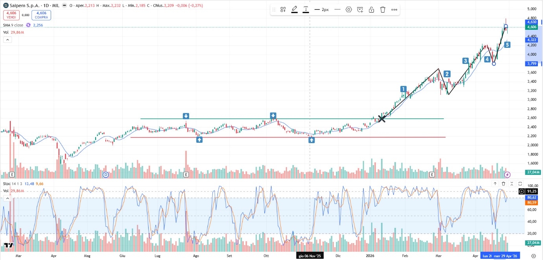
Task: Select wave label 3 on chart
Action: click(x=466, y=61)
